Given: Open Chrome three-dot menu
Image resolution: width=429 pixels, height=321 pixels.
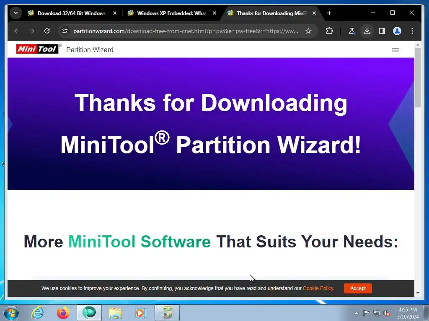Looking at the screenshot, I should pyautogui.click(x=412, y=31).
